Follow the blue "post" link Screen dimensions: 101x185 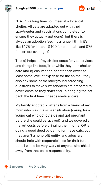tap(61, 9)
